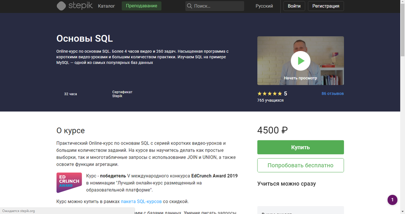405x214 pixels.
Task: Click the 32 часа label
Action: pos(71,94)
